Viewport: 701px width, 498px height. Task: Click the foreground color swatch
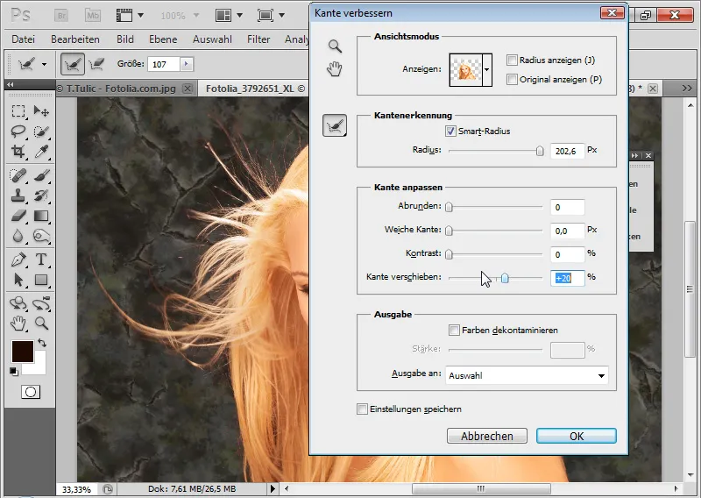pyautogui.click(x=23, y=352)
